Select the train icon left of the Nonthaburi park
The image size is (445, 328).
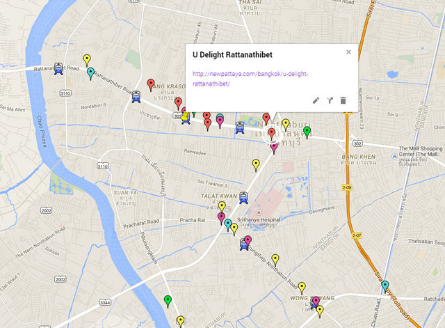[x=240, y=127]
